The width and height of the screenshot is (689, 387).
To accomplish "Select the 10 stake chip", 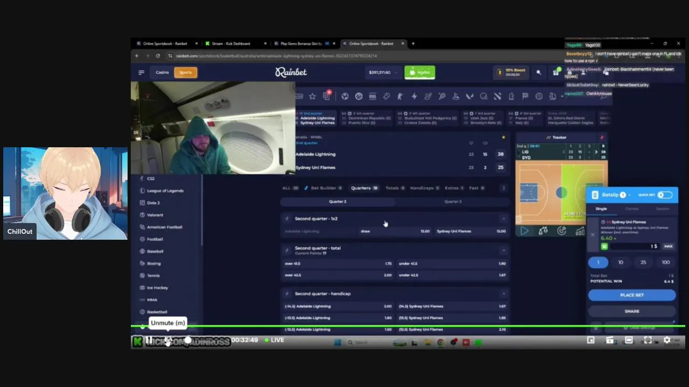I will (x=621, y=262).
